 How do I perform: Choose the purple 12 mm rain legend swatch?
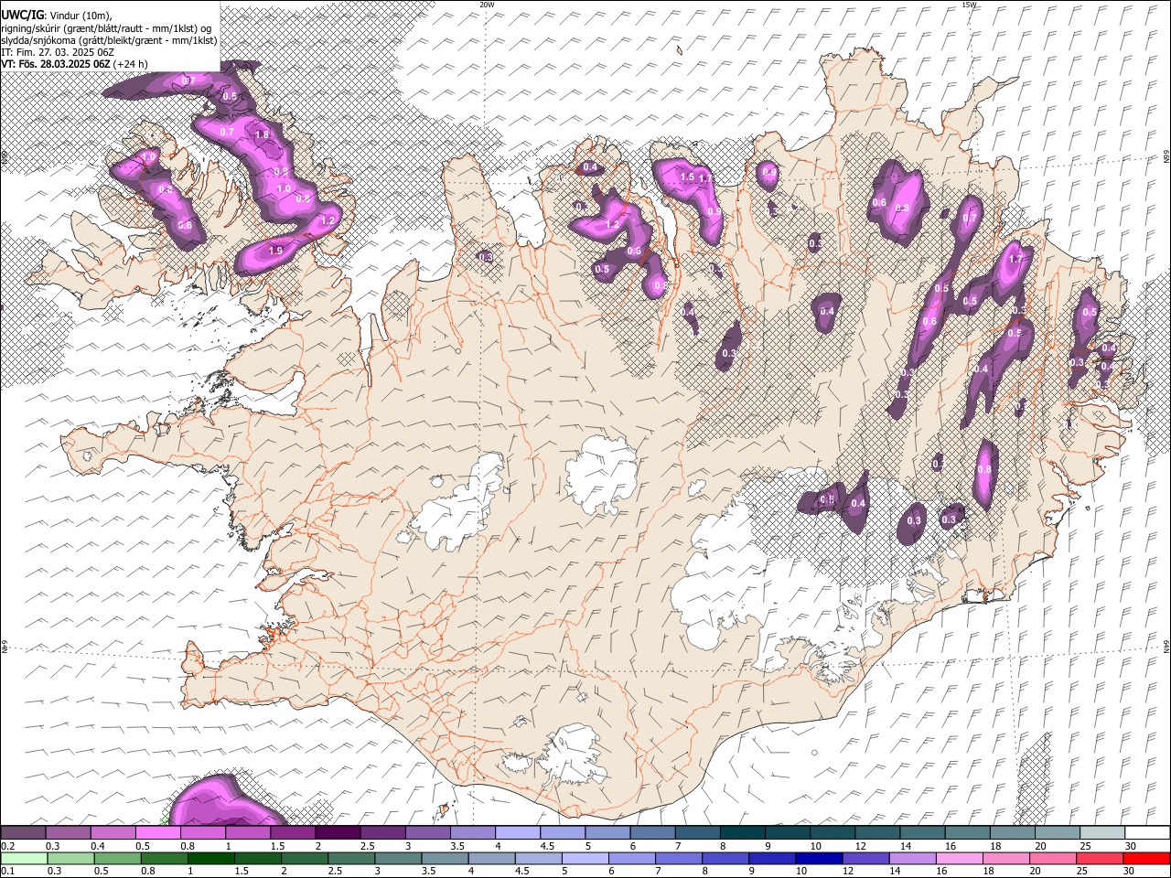[x=865, y=859]
